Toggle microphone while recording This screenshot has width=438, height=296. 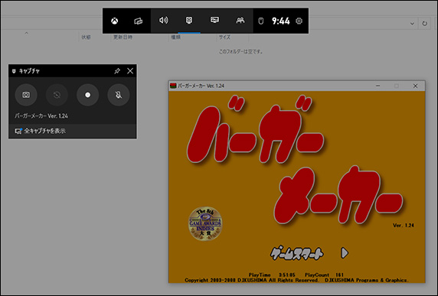coord(119,95)
